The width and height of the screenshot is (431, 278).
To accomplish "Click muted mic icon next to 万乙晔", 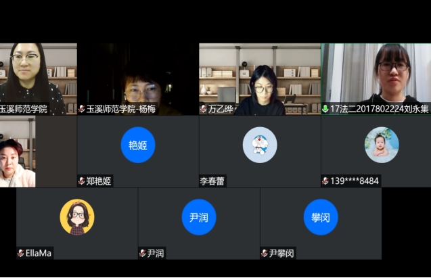I will coord(204,109).
